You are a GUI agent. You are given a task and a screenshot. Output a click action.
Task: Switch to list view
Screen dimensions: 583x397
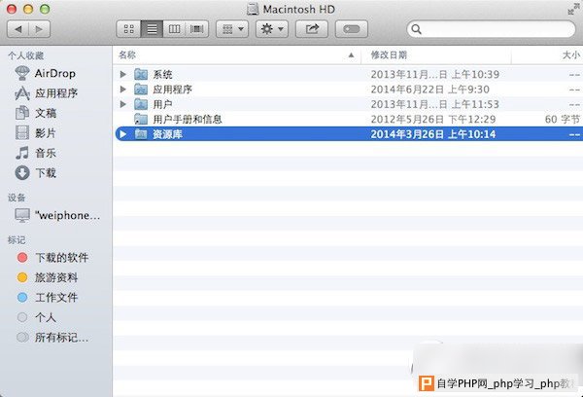pos(152,29)
